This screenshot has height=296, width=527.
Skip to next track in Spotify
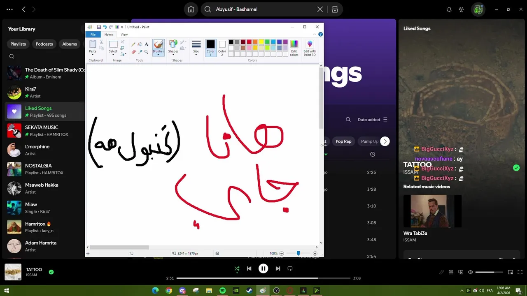(278, 268)
